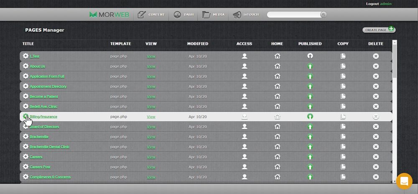Click home icon in Compliments & Concerns row

point(277,177)
